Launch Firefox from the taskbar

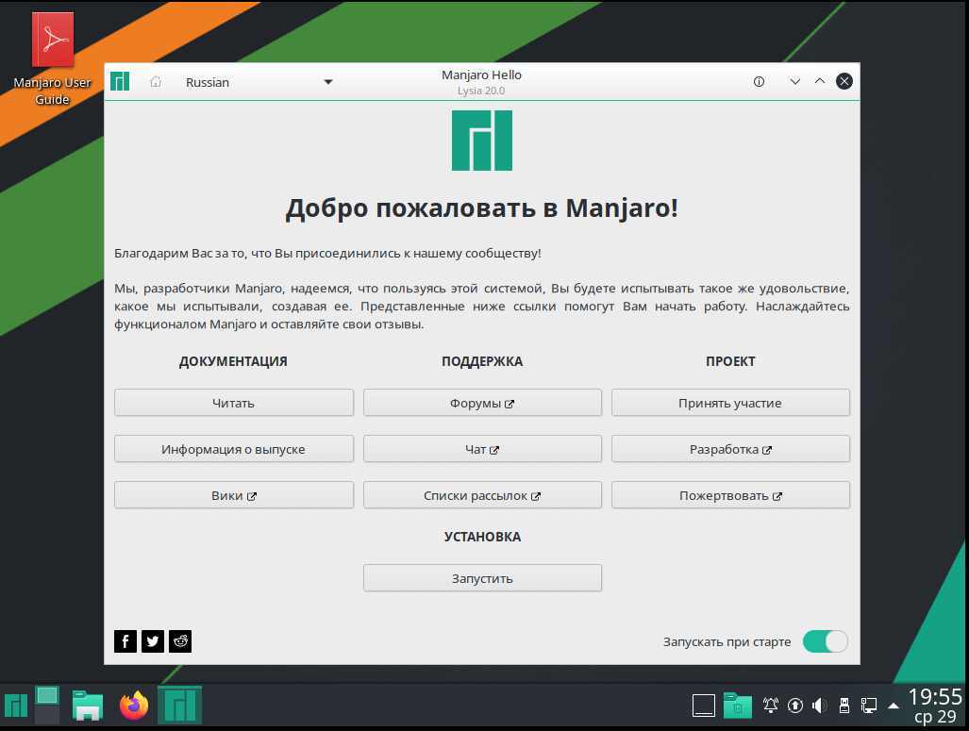134,705
